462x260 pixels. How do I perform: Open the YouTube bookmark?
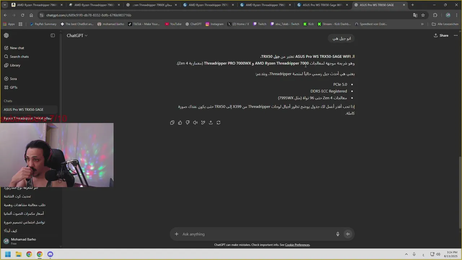(x=173, y=24)
